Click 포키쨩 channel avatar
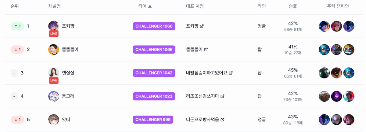The image size is (366, 132). click(54, 26)
